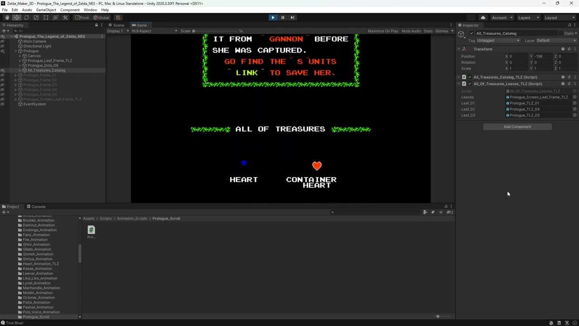Screen dimensions: 579x326
Task: Disable All_Treasures_Catalog_TLZ script checkbox
Action: (x=470, y=77)
